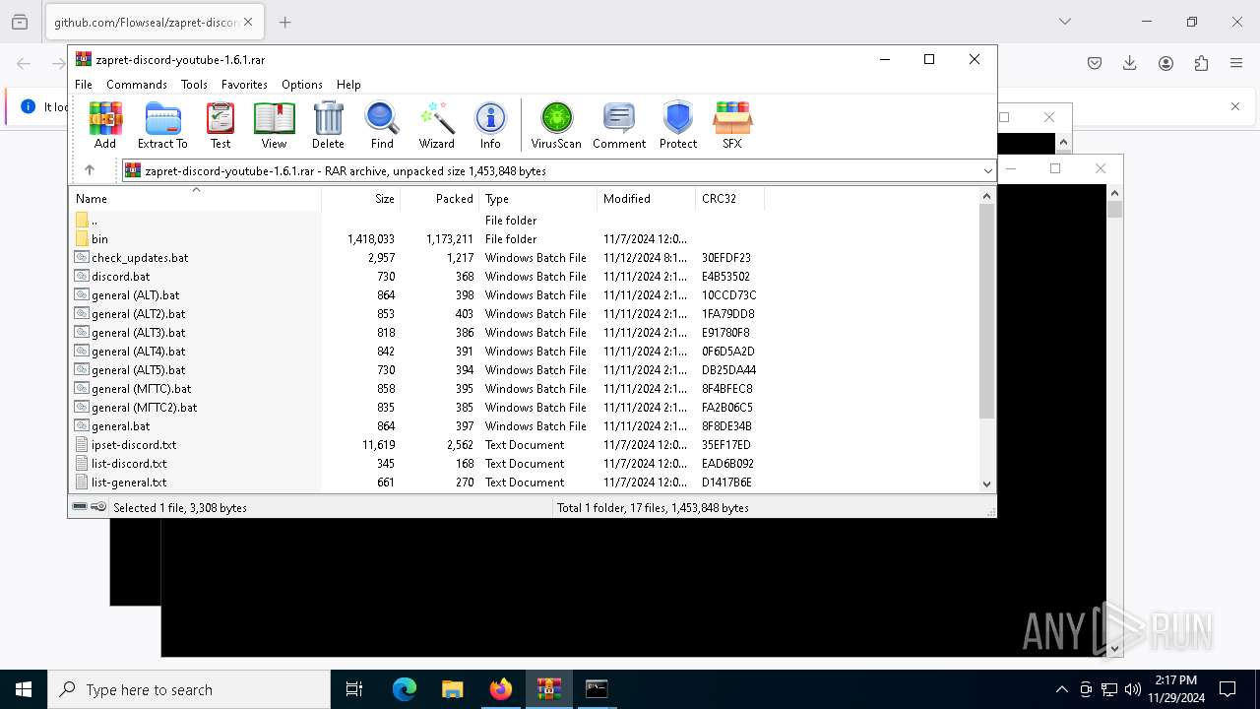
Task: Dismiss the browser notification bar
Action: click(1235, 106)
